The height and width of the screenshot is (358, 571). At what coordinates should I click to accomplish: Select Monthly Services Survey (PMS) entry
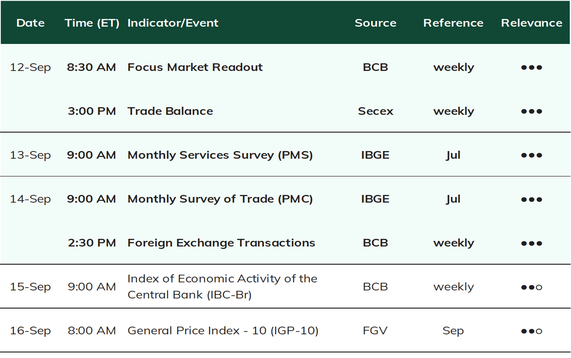click(x=220, y=155)
